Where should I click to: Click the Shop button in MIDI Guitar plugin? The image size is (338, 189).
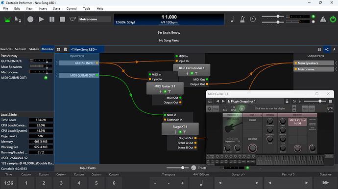(x=216, y=108)
